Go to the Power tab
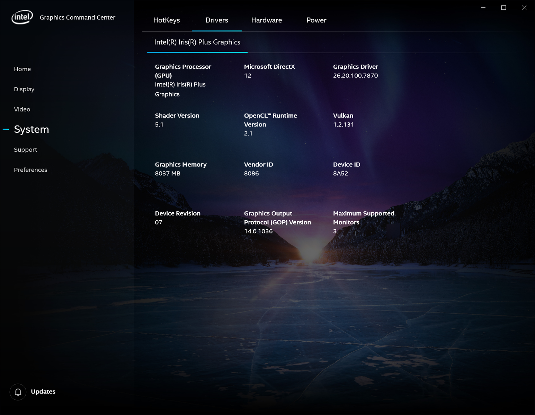This screenshot has width=535, height=415. click(316, 20)
